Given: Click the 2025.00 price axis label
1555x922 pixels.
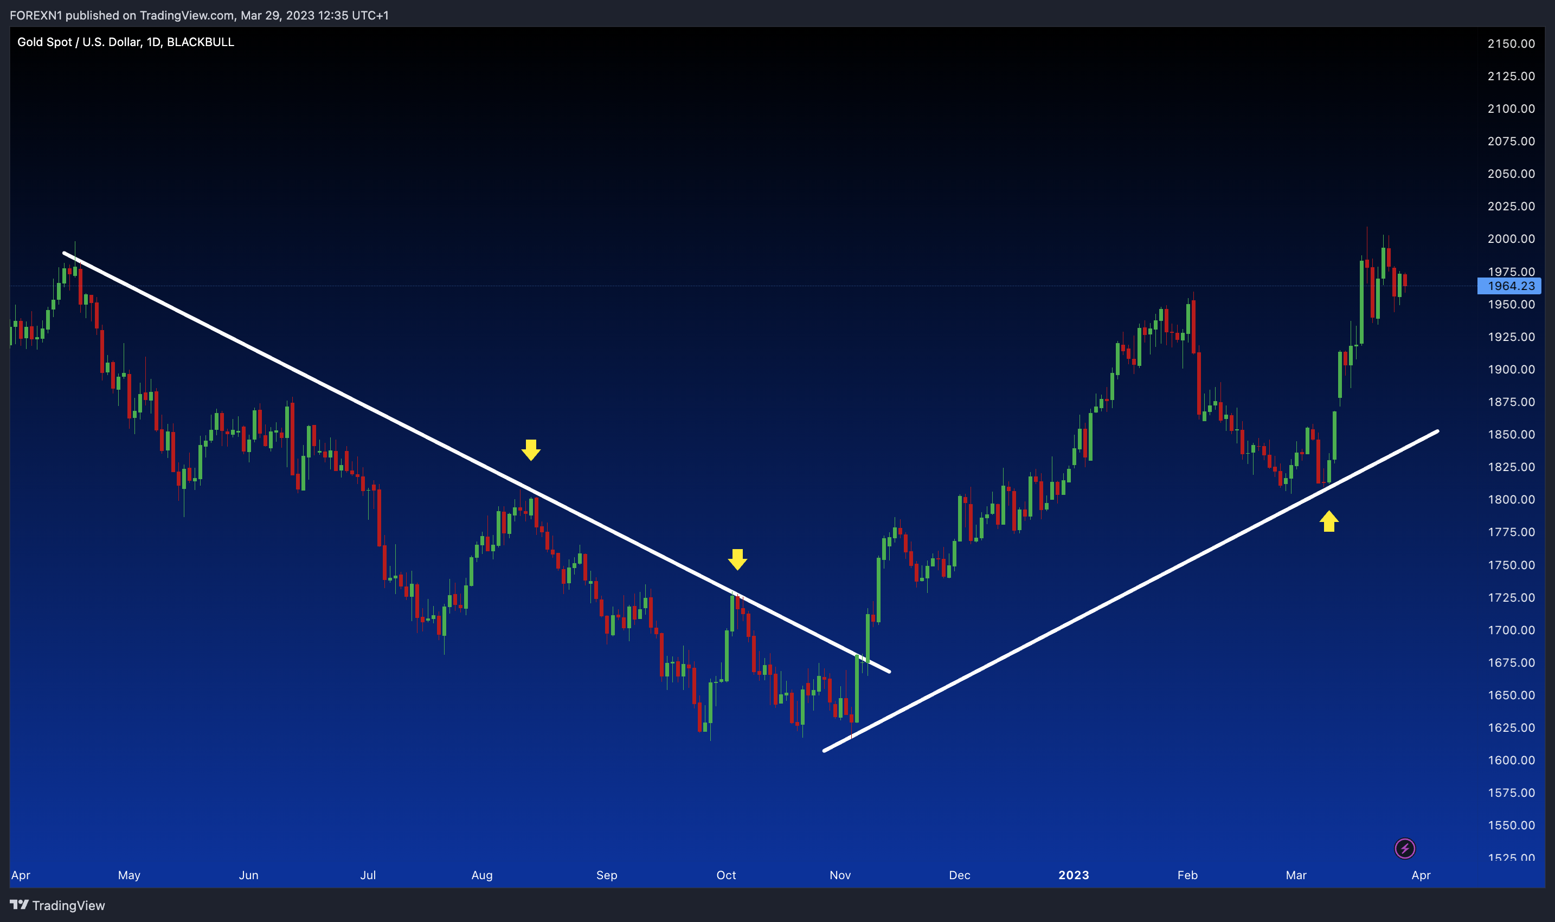Looking at the screenshot, I should (x=1511, y=207).
